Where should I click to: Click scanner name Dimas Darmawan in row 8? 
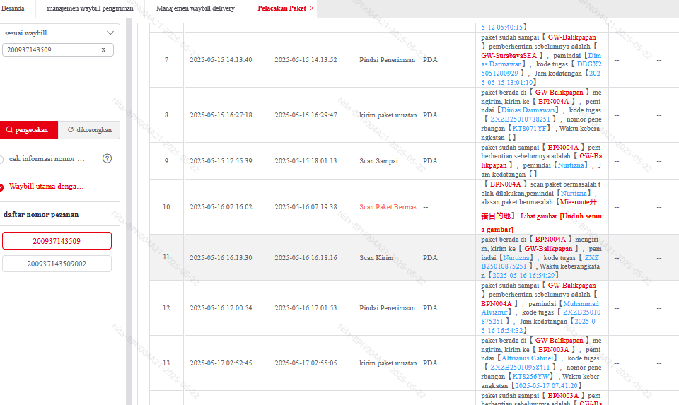pyautogui.click(x=528, y=110)
